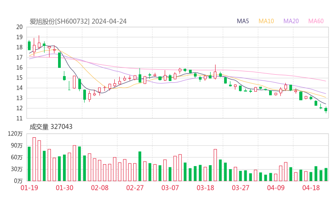Select the first green candlestick at 01-19

(x=29, y=45)
